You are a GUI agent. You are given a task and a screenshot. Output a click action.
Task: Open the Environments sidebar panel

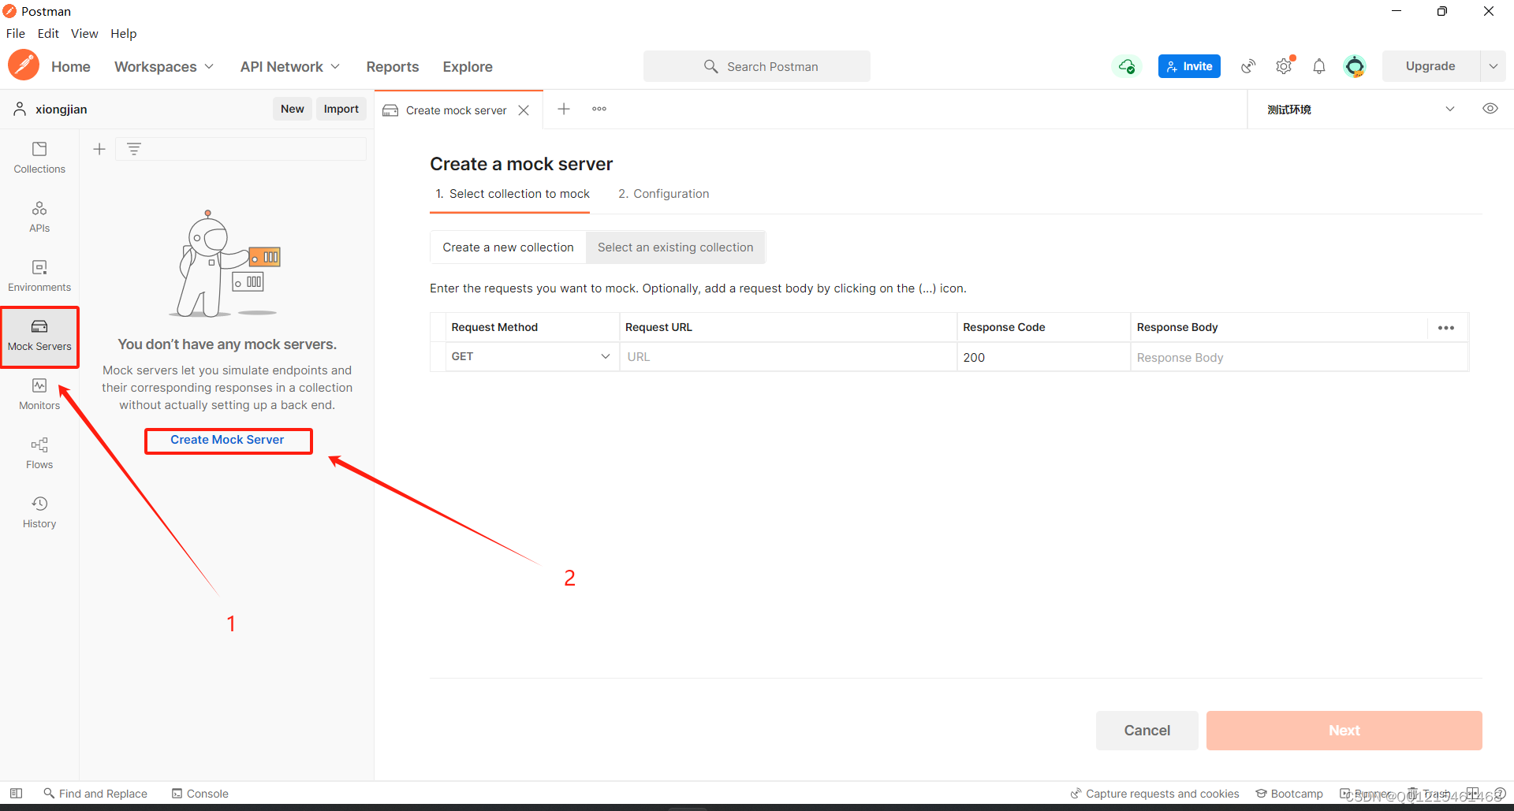click(39, 276)
